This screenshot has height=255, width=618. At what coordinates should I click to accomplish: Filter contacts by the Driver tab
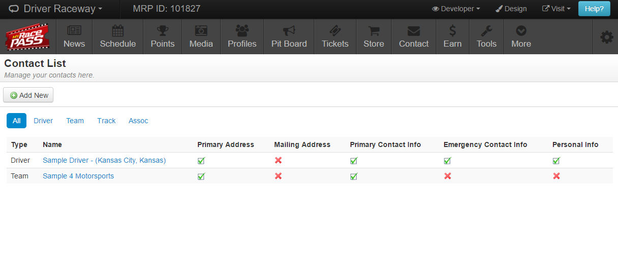click(x=43, y=121)
